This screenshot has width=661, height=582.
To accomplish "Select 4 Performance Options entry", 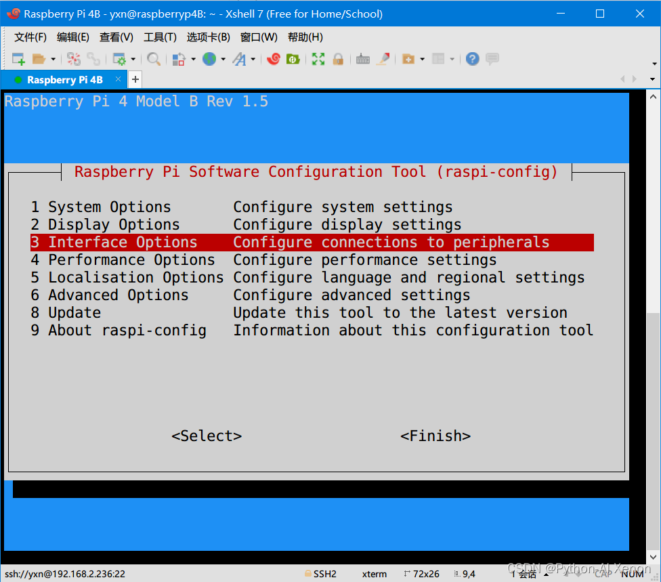I will [312, 260].
